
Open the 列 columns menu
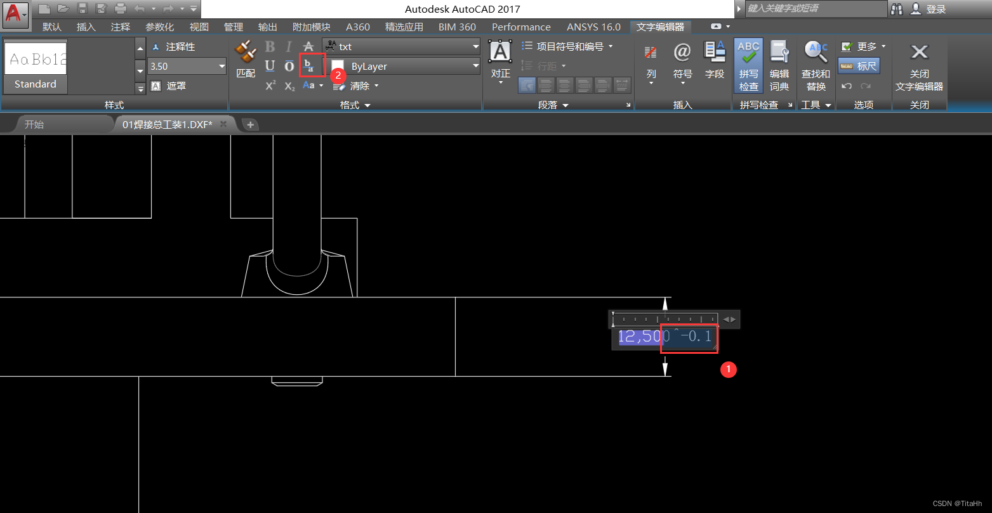point(651,63)
